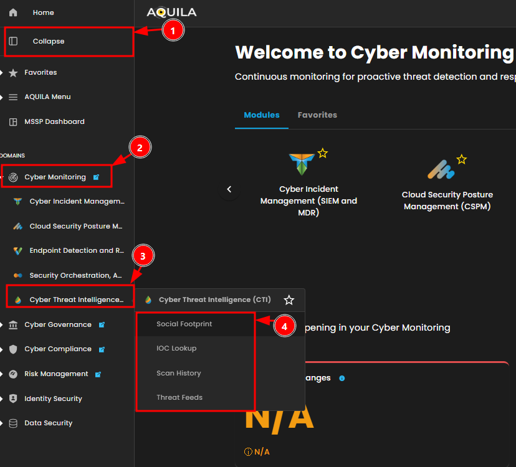Favorite the Cyber Incident Management module
The image size is (516, 467).
point(322,153)
